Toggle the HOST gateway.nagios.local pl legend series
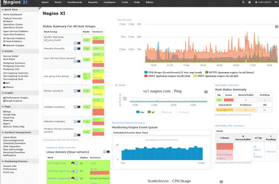 (216, 76)
